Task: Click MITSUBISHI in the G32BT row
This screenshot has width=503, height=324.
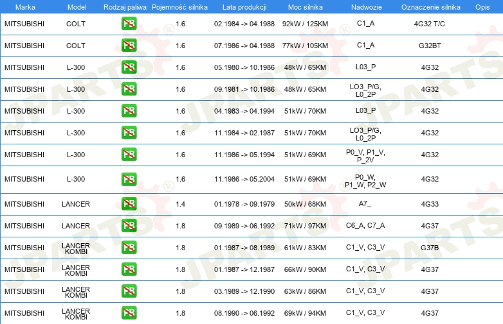Action: (24, 46)
